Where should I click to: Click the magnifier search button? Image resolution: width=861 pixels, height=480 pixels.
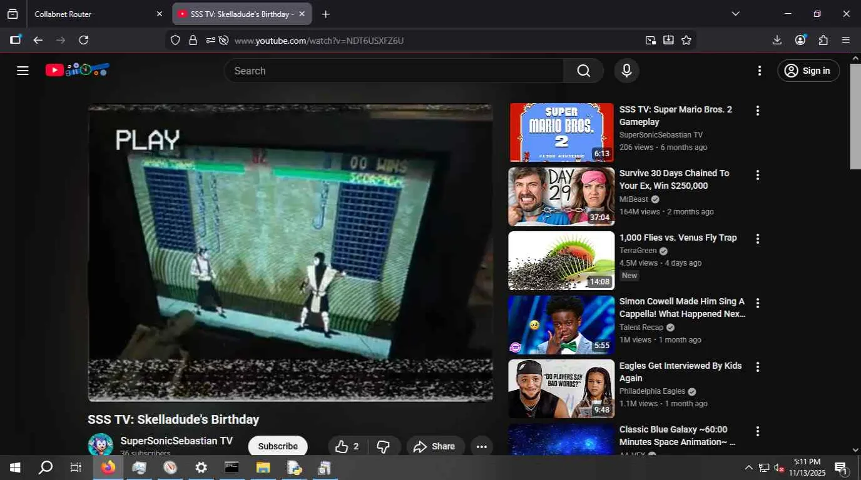[583, 71]
